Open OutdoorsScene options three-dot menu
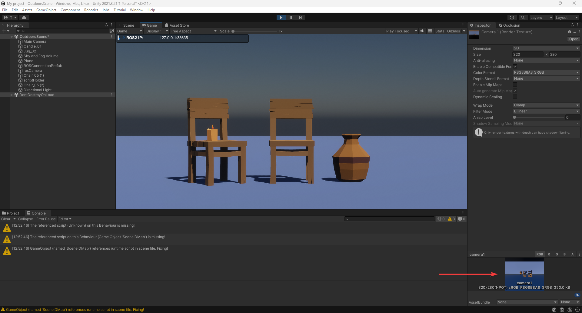 click(x=112, y=36)
